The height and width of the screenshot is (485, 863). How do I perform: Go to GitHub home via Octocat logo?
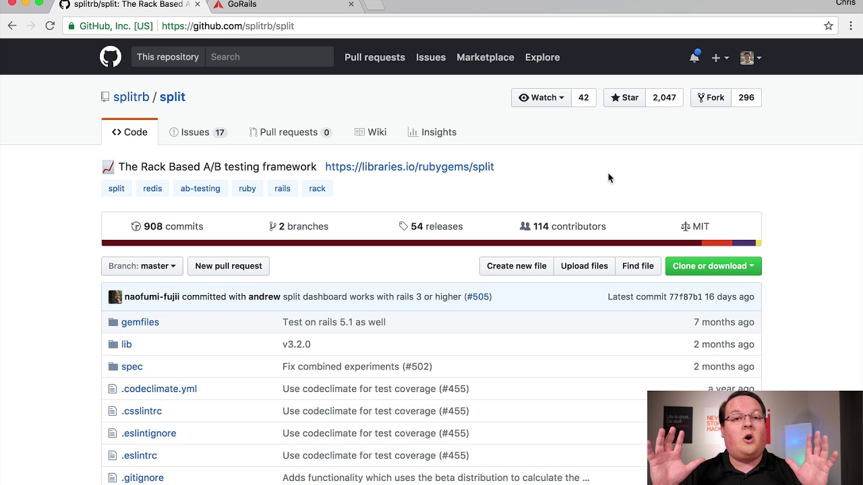[111, 57]
